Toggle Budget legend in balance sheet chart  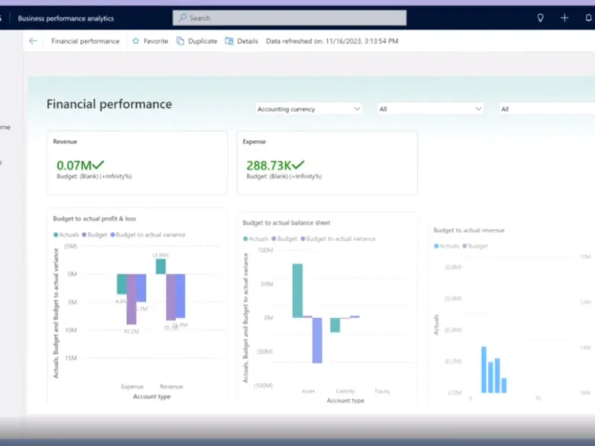pos(286,239)
